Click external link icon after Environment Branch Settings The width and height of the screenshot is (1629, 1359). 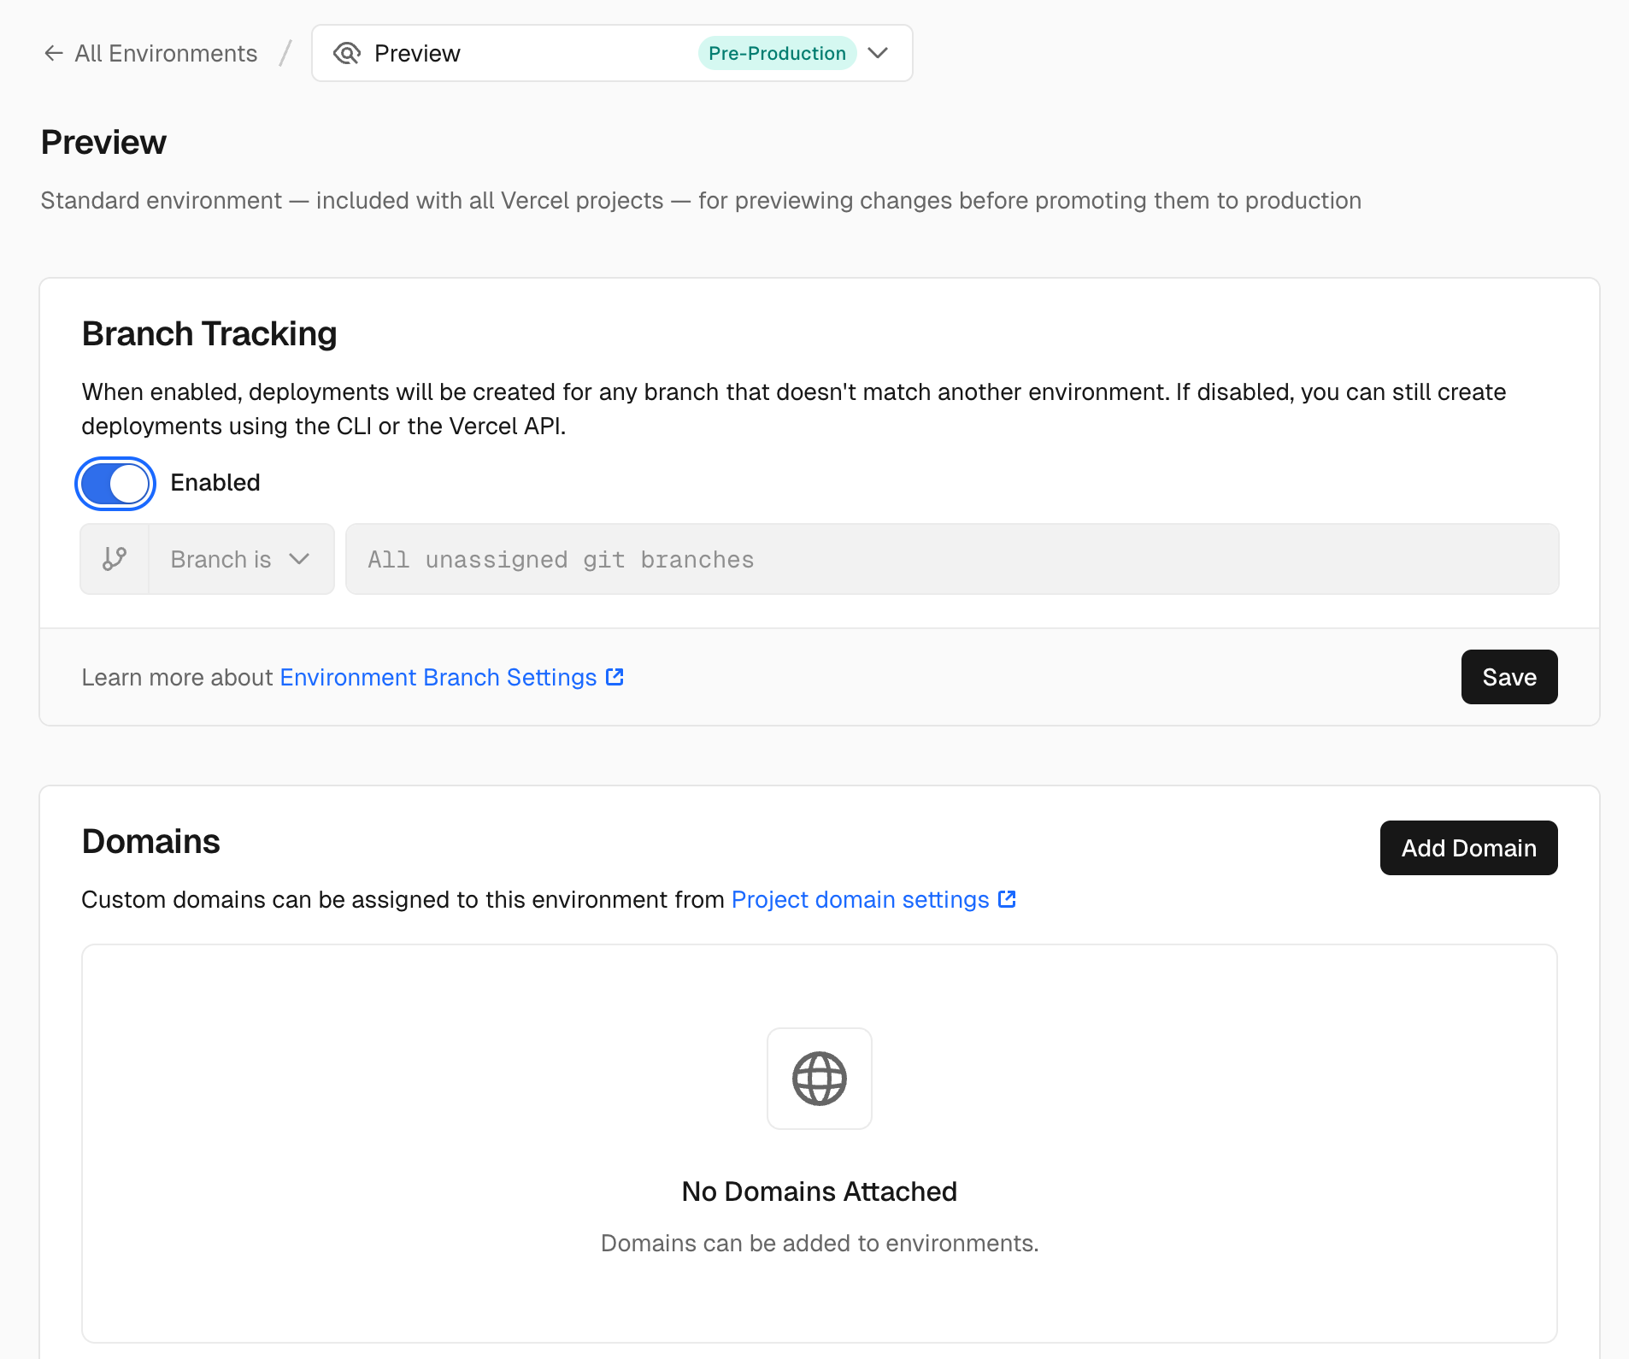615,677
